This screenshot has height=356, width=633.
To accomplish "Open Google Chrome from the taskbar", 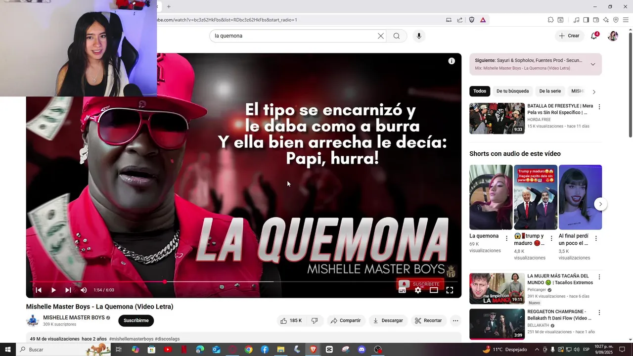I will point(248,350).
